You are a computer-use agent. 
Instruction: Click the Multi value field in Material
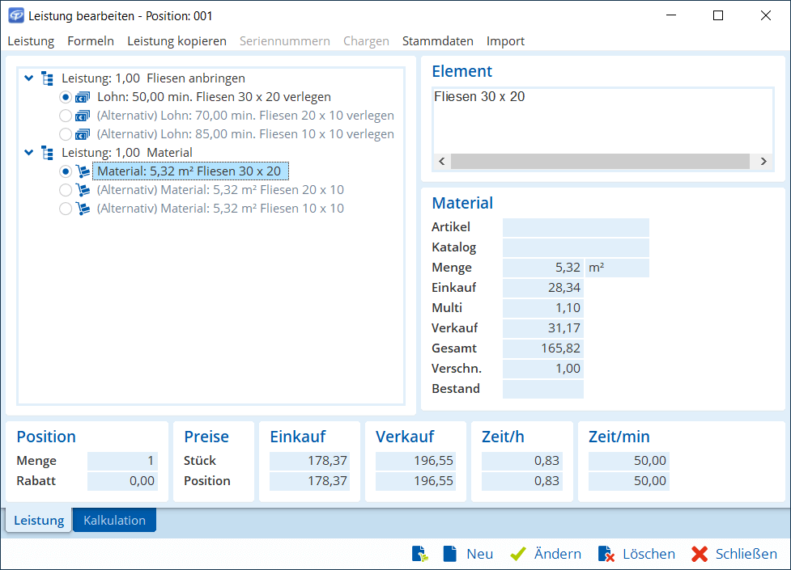pos(542,308)
